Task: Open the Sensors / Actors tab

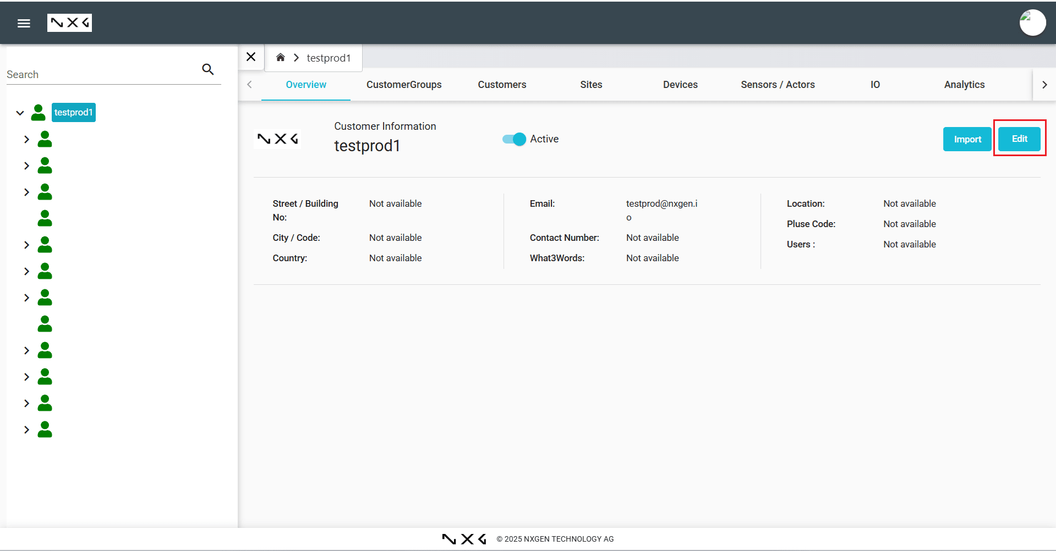Action: tap(777, 85)
